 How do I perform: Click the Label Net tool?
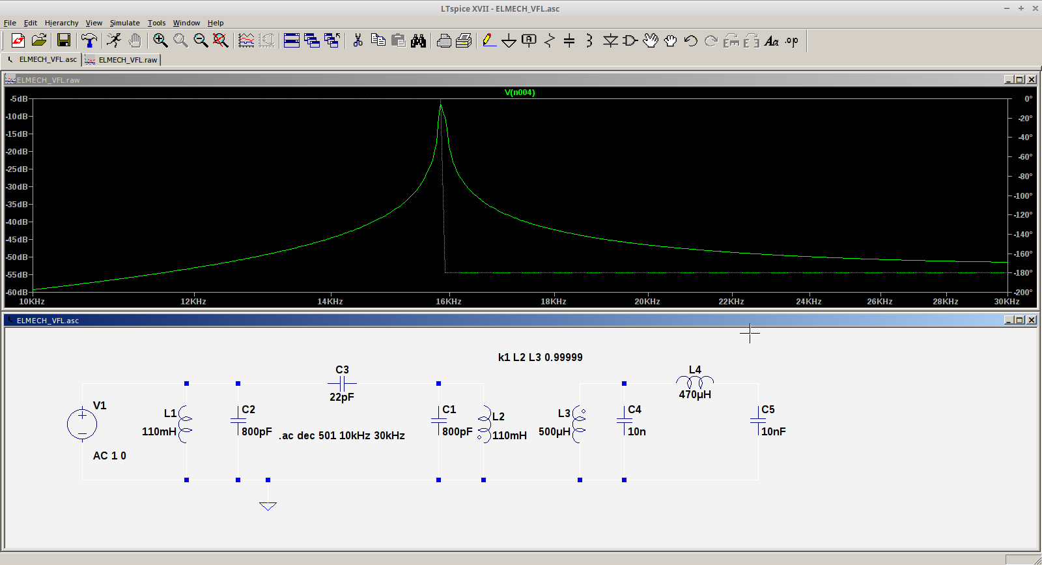529,40
